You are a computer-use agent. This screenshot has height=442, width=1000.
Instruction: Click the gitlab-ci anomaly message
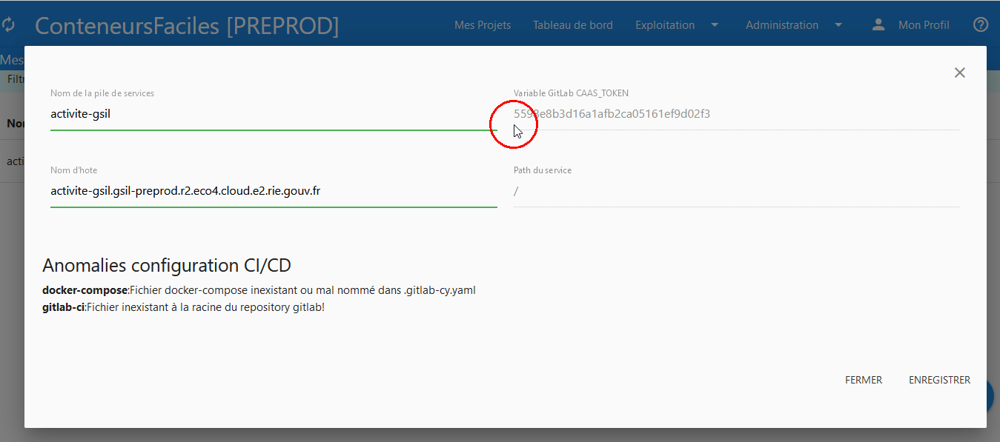(183, 307)
